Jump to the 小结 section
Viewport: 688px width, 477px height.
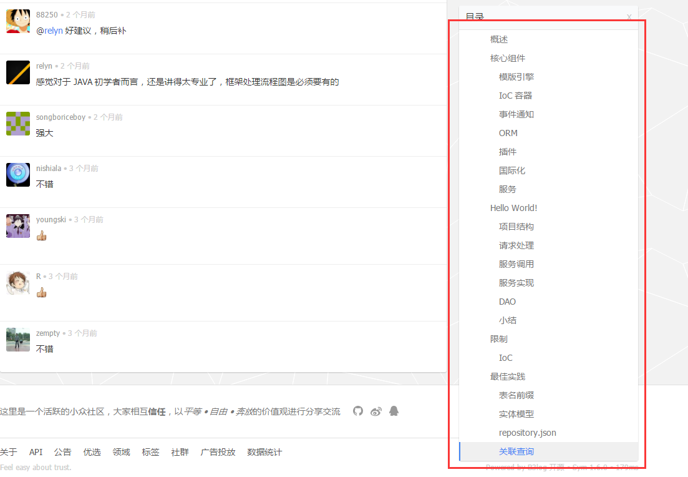coord(508,321)
